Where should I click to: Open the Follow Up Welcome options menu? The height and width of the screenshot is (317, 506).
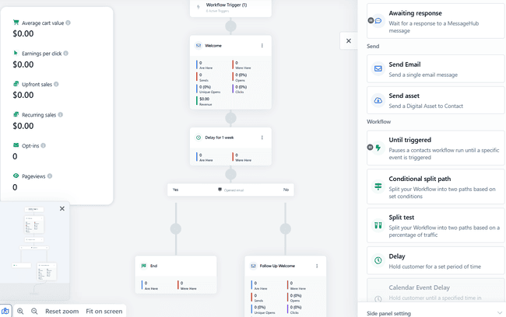(316, 266)
